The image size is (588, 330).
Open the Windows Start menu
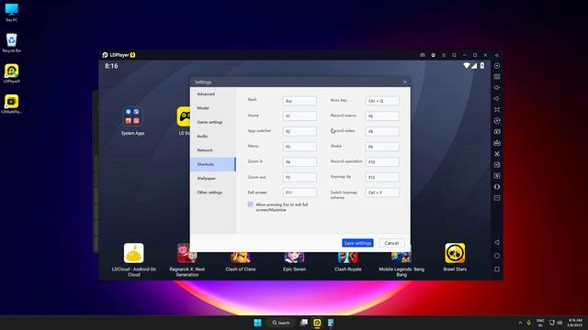[x=257, y=323]
